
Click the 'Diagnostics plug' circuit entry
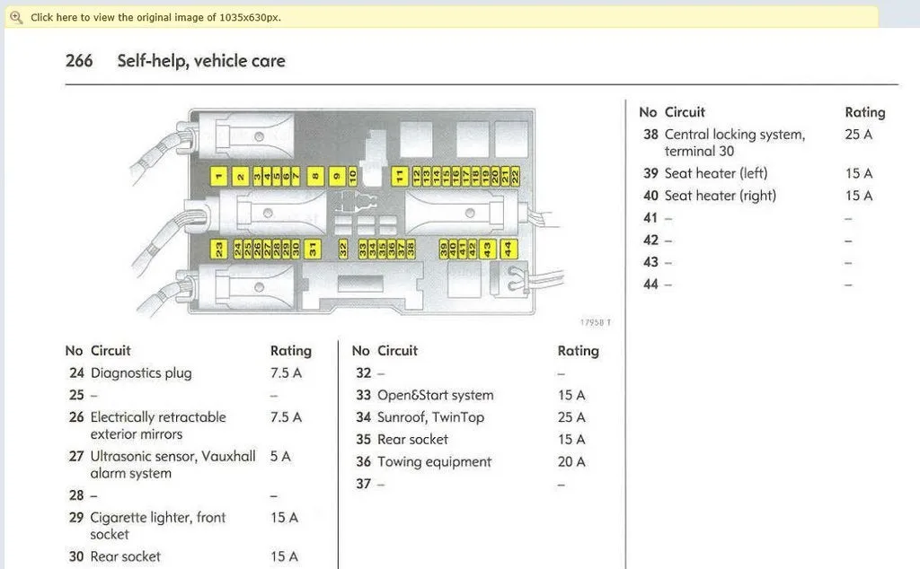141,373
